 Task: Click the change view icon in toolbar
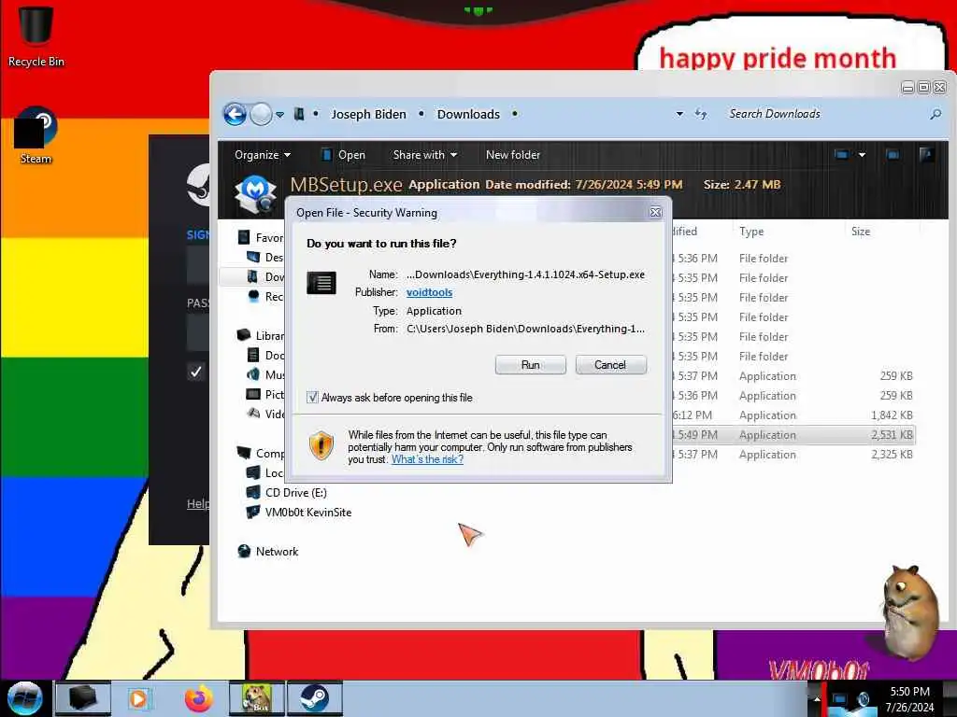click(842, 155)
